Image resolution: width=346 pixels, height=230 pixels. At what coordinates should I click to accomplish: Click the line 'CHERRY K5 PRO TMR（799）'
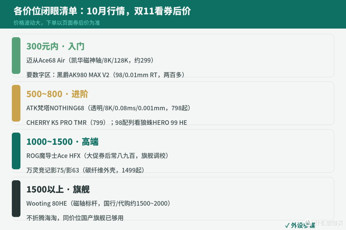pyautogui.click(x=107, y=123)
